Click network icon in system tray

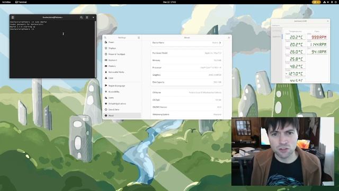point(325,2)
